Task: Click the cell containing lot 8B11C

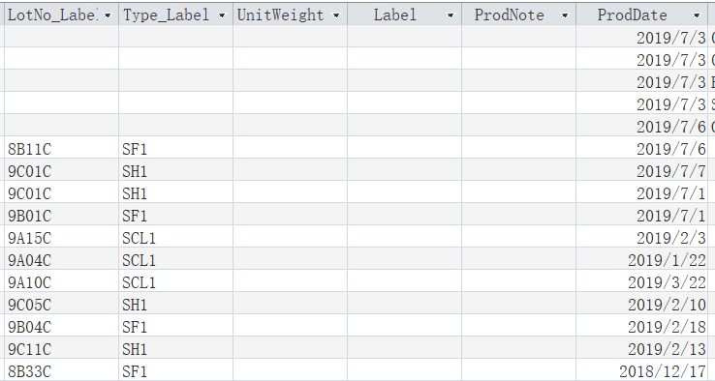Action: pos(62,149)
